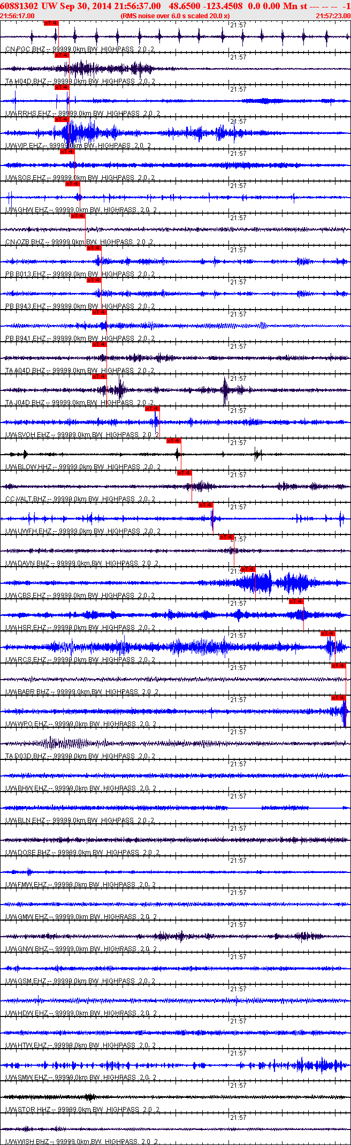Select the PB.B941.EHZ station label
Screen dimensions: 351x1145
click(x=80, y=338)
